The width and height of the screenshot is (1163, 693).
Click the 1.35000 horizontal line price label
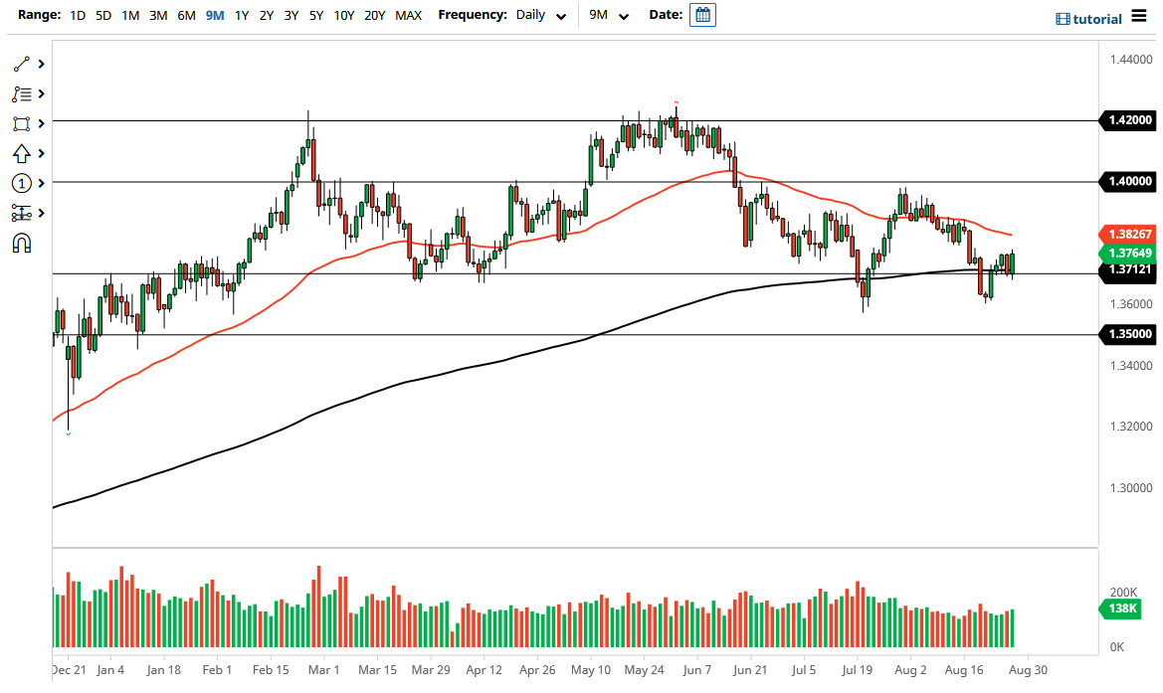click(1129, 334)
